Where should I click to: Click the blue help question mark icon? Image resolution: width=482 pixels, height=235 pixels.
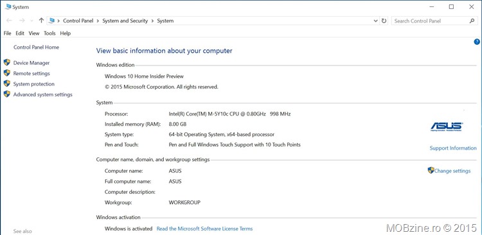pos(477,42)
